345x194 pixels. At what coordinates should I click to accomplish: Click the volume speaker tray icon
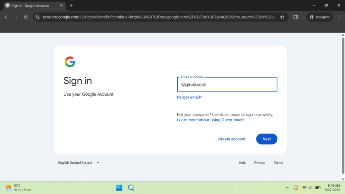coord(310,188)
